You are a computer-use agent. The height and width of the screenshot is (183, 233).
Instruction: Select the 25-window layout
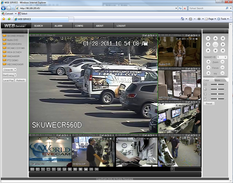91,169
